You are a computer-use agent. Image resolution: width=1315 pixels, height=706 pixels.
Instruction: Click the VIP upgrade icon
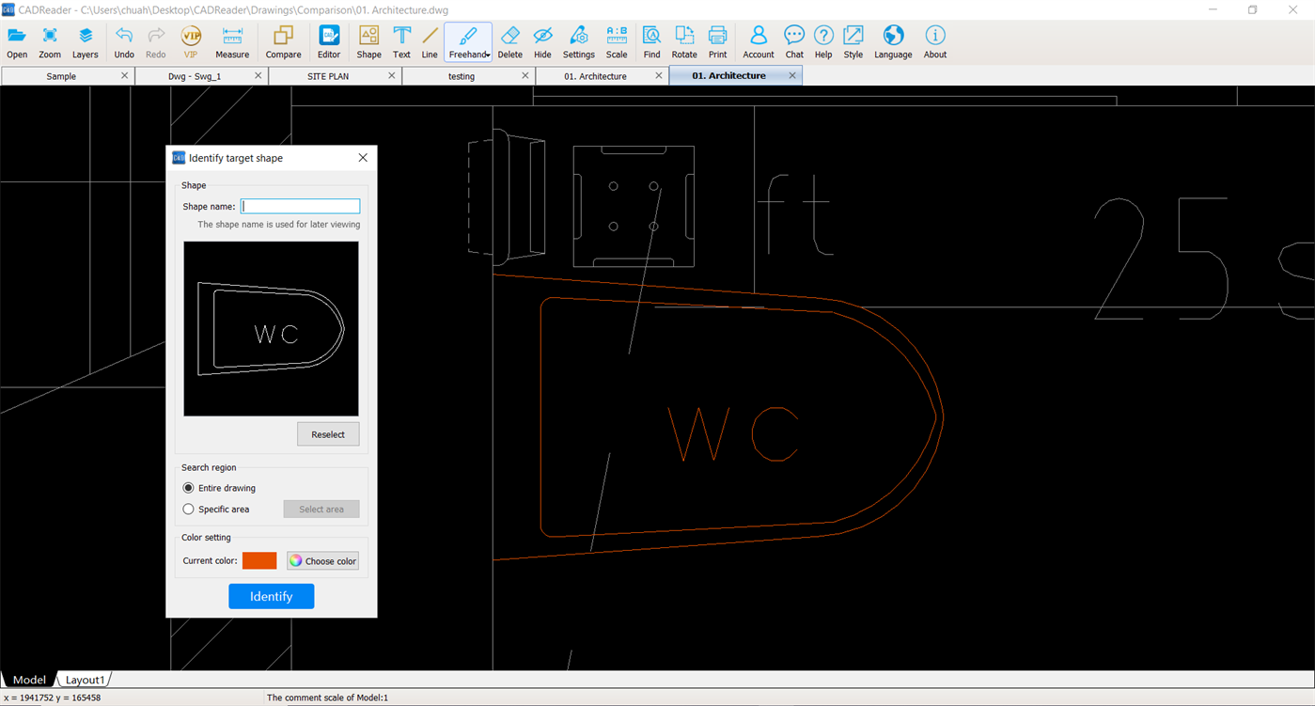[191, 39]
